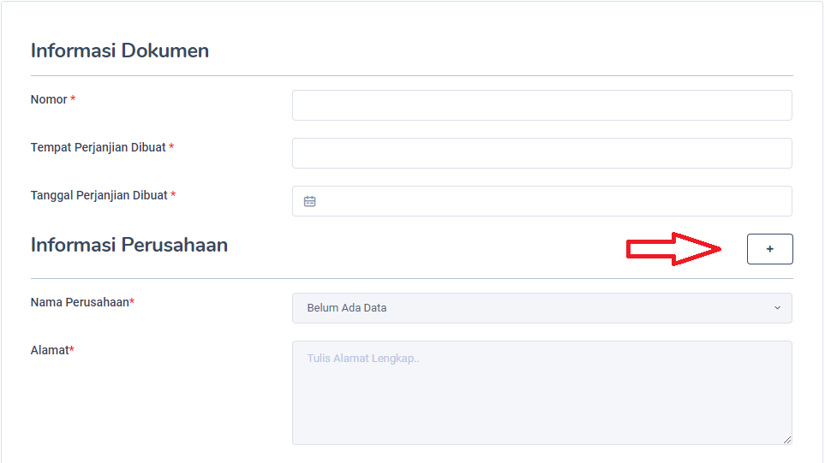
Task: Click the red asterisk after Tanggal Perjanjian Dibuat
Action: 173,196
